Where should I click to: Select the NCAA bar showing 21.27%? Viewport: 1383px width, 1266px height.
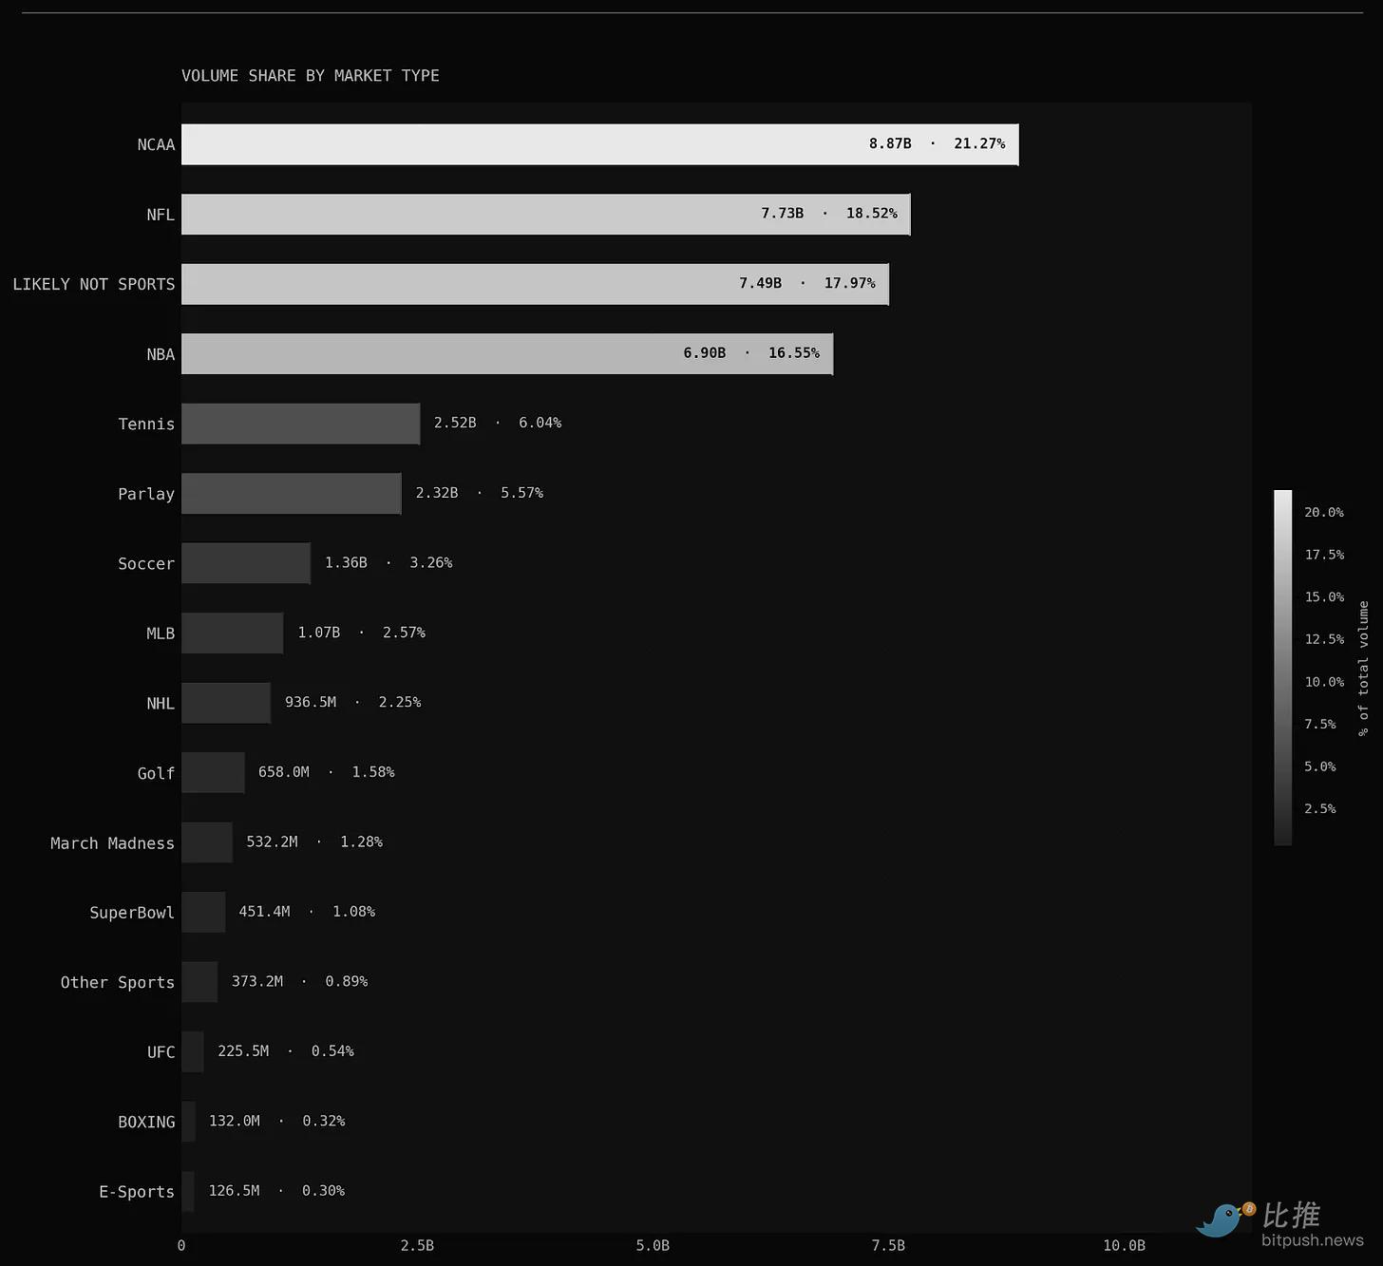(599, 144)
